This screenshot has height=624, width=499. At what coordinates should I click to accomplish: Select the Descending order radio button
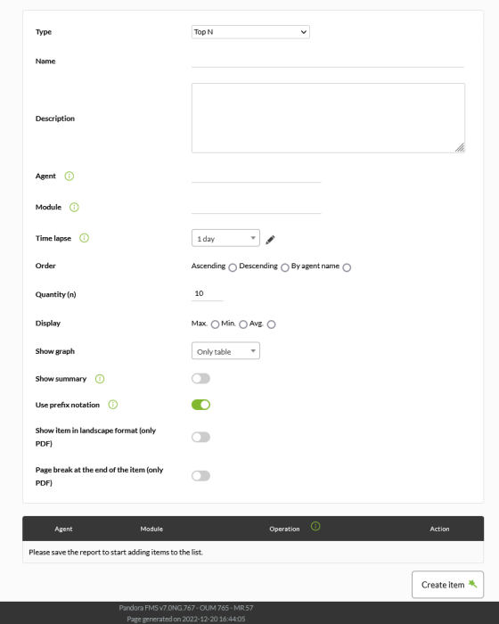[x=285, y=267]
